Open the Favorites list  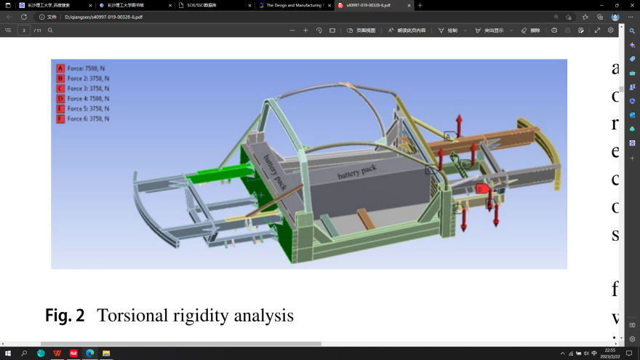(585, 17)
